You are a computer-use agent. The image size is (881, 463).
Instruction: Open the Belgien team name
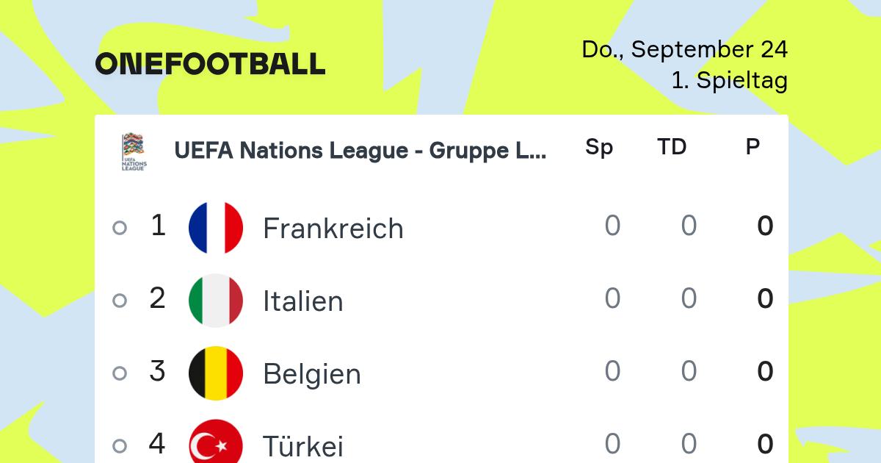(312, 374)
